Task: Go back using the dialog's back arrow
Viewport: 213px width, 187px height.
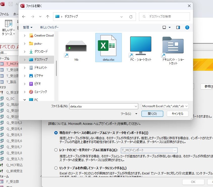Action: [24, 17]
